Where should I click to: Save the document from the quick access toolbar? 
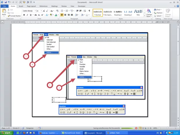click(x=6, y=2)
